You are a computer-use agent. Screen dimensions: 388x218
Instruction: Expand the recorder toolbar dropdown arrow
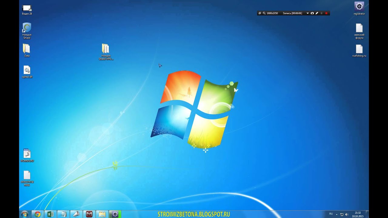307,13
